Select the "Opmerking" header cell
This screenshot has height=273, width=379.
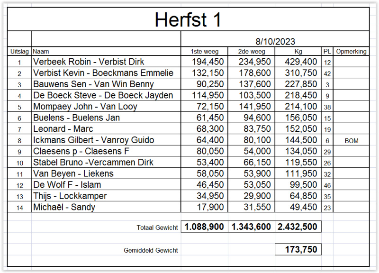click(351, 51)
